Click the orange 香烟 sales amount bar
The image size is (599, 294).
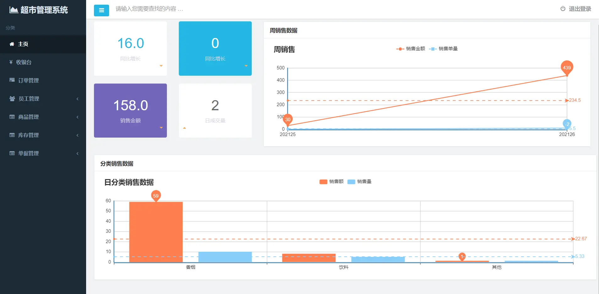[156, 232]
